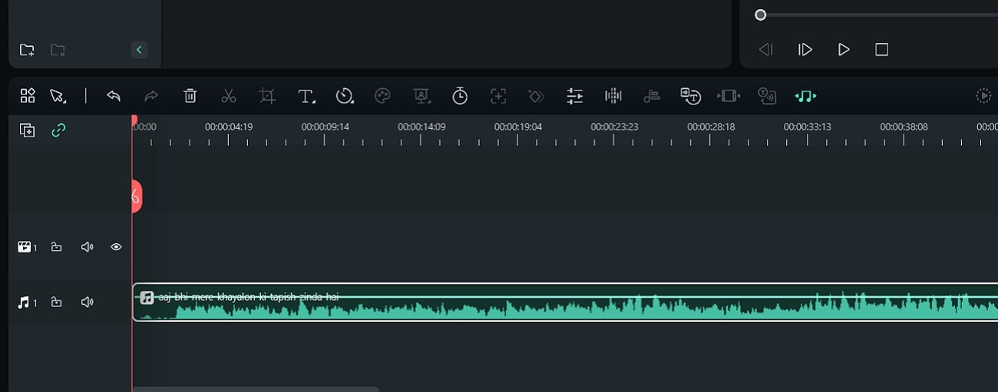Step forward one frame in preview
Screen dimensions: 998x392
(x=805, y=50)
